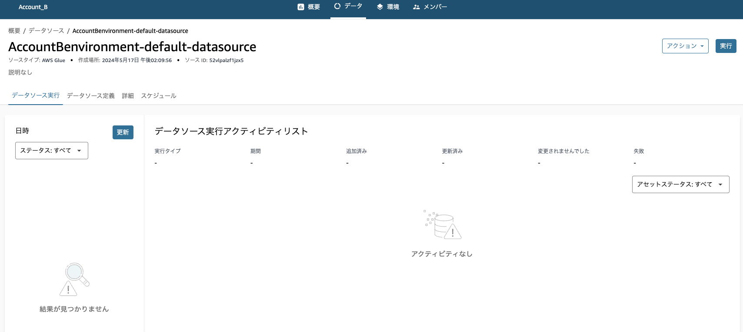Viewport: 743px width, 332px height.
Task: Click the Account_B project name
Action: (33, 7)
